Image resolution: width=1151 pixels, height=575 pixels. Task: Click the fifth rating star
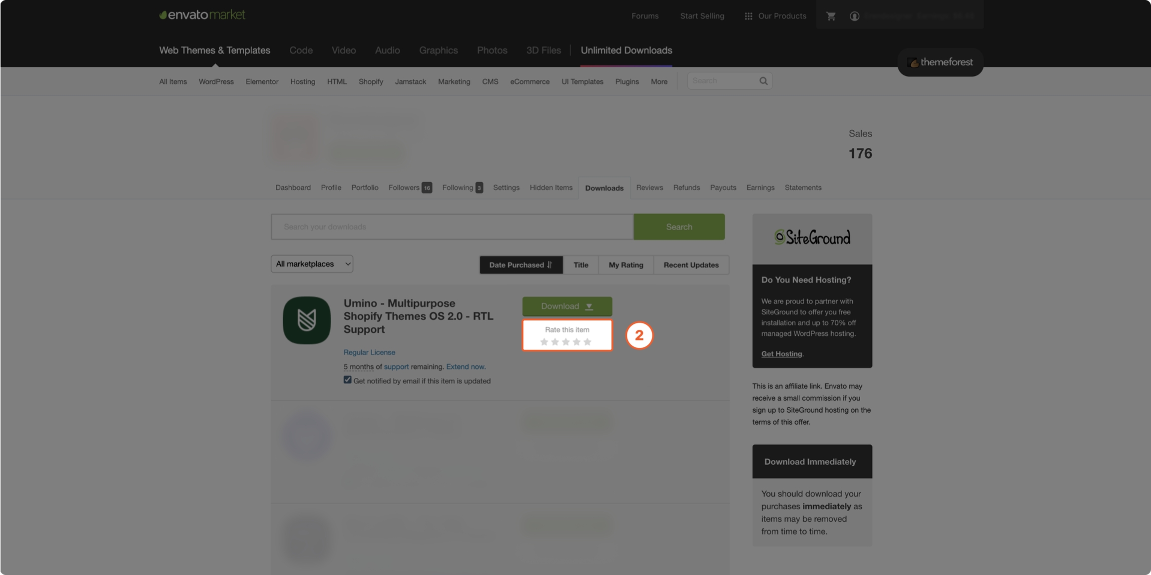tap(587, 342)
